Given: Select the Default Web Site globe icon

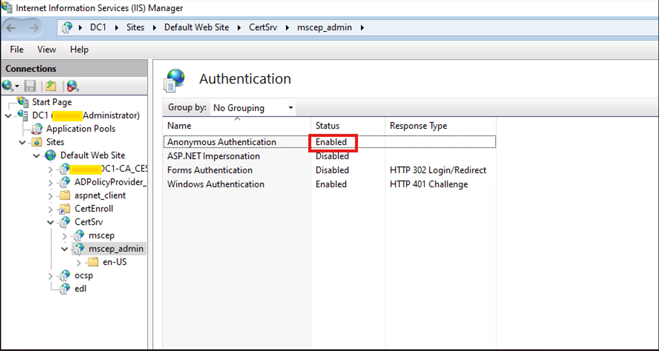Looking at the screenshot, I should (51, 155).
